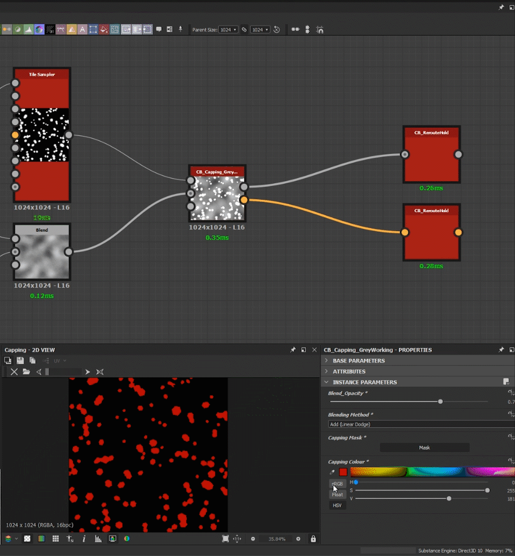Go to previous image in 2D view
The height and width of the screenshot is (556, 515).
pos(39,372)
